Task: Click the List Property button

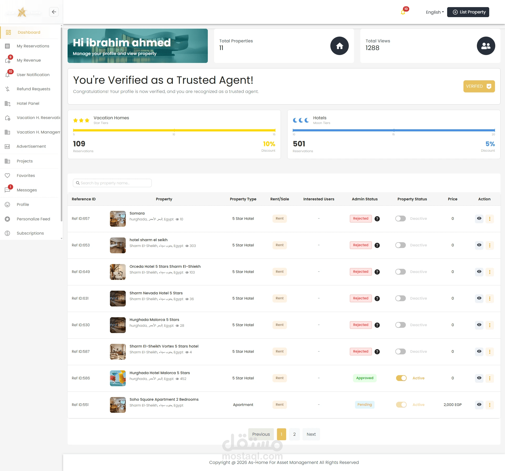Action: pyautogui.click(x=468, y=12)
